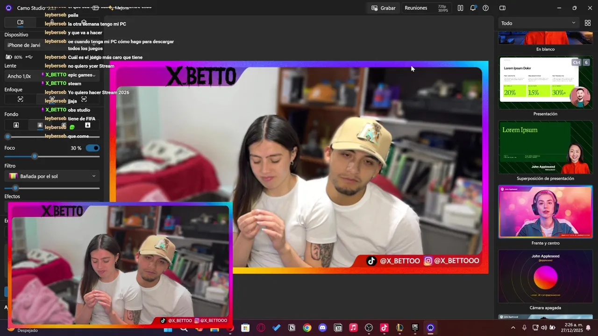This screenshot has width=598, height=336.
Task: Open the Bañada por el sol filter dropdown
Action: pyautogui.click(x=52, y=176)
